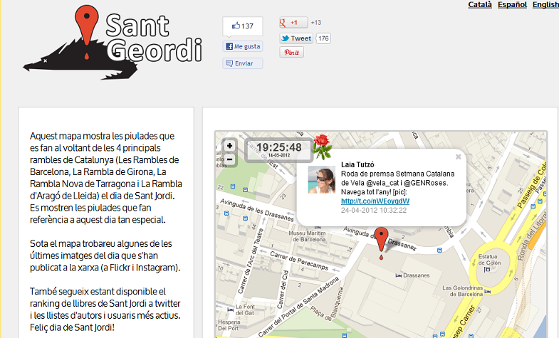Click the red map pin marker
Screen dimensions: 559x338
pyautogui.click(x=381, y=241)
